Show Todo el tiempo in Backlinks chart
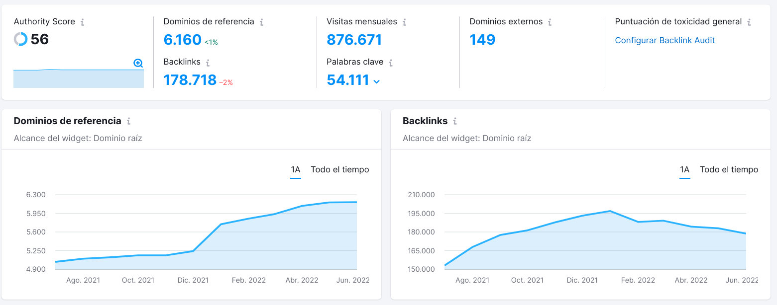777x305 pixels. pyautogui.click(x=729, y=170)
